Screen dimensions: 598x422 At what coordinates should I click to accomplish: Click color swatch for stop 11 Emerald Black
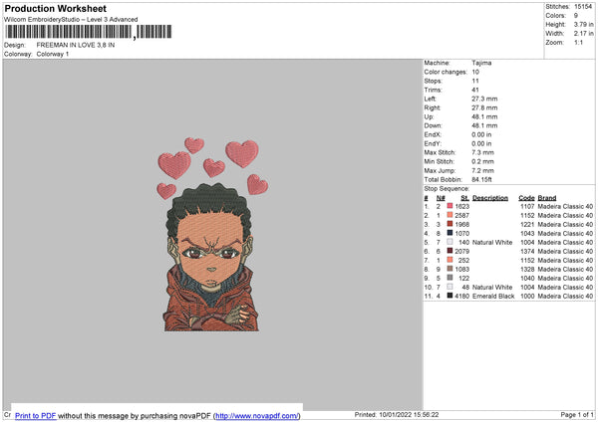point(450,296)
